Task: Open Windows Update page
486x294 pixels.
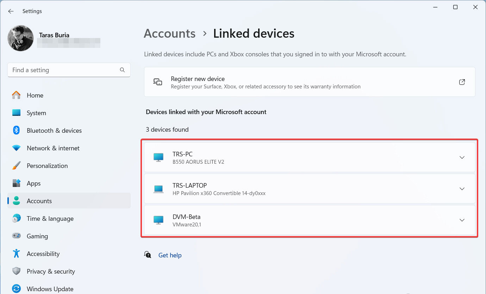Action: [50, 289]
